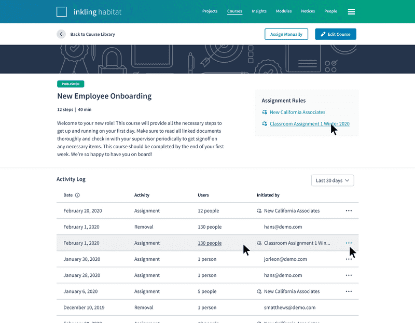Viewport: 415px width, 323px height.
Task: Click the rule icon in January 6 row
Action: pyautogui.click(x=259, y=291)
